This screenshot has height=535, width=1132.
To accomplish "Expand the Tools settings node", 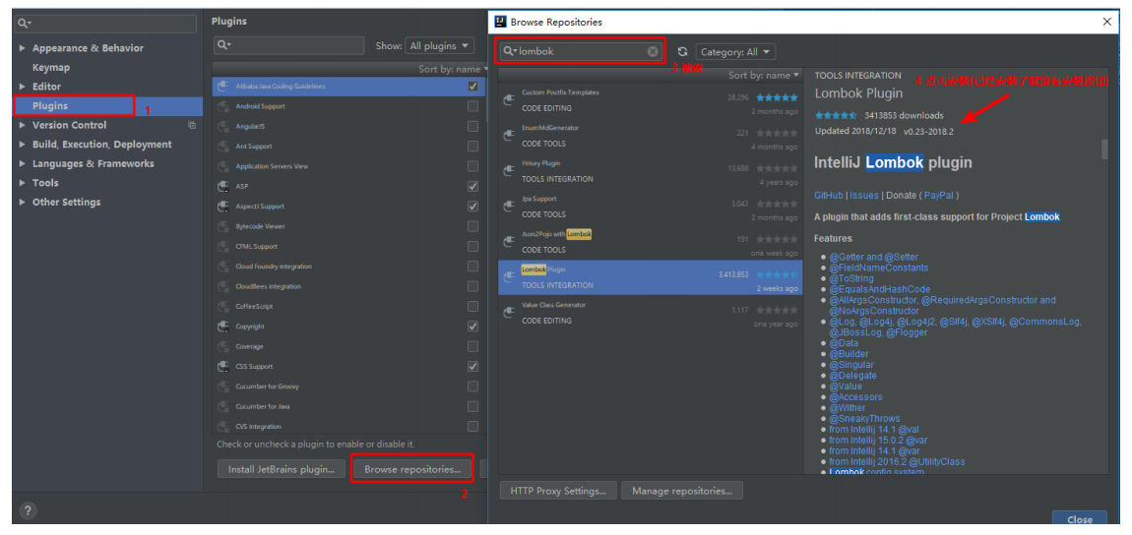I will [x=23, y=183].
